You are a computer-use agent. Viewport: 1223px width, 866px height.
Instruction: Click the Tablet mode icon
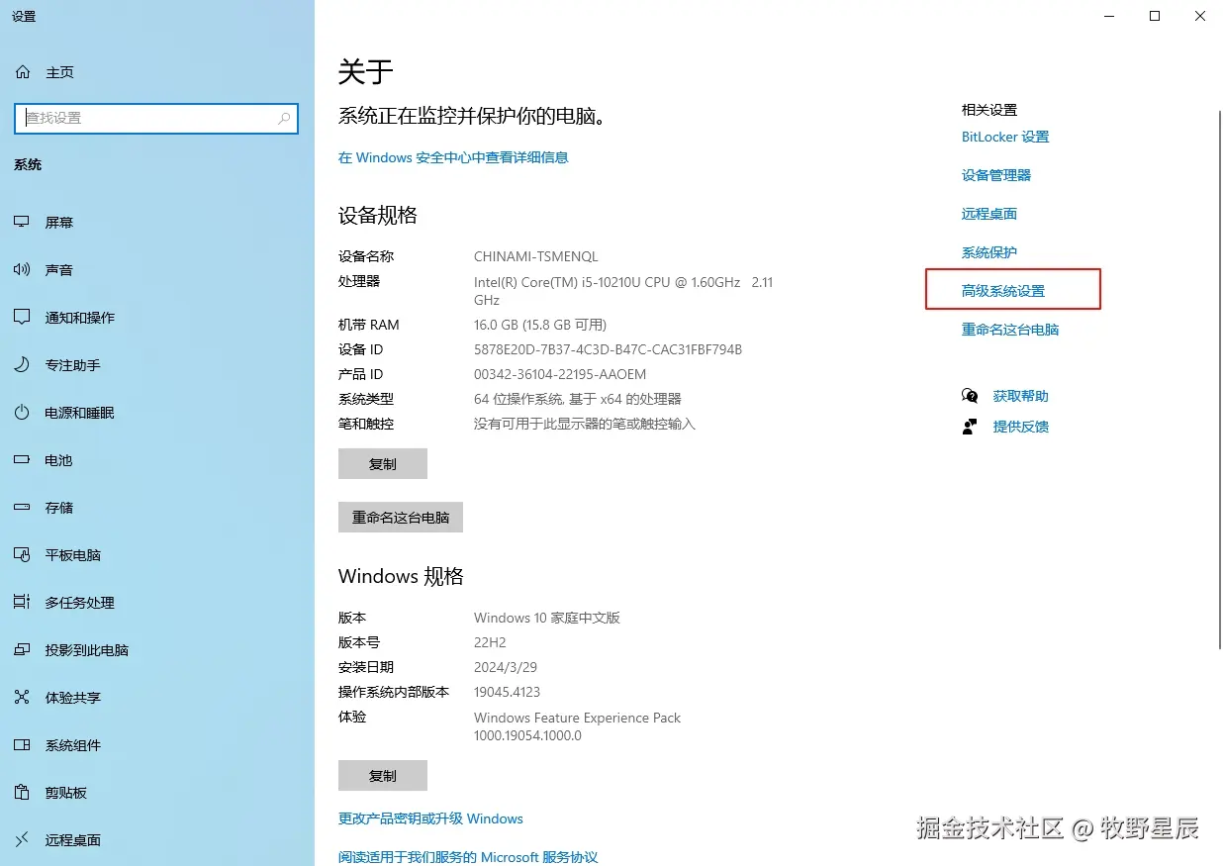(x=22, y=555)
